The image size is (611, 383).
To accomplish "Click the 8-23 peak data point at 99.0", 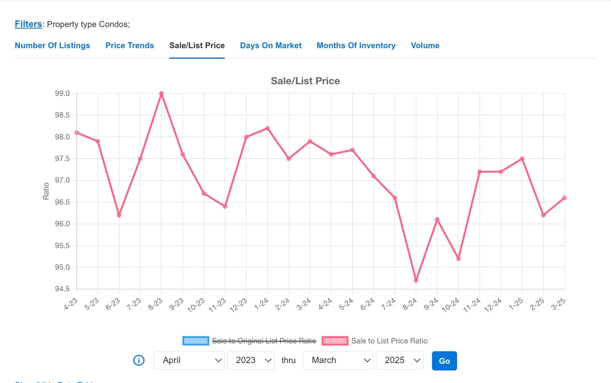I will pos(161,94).
